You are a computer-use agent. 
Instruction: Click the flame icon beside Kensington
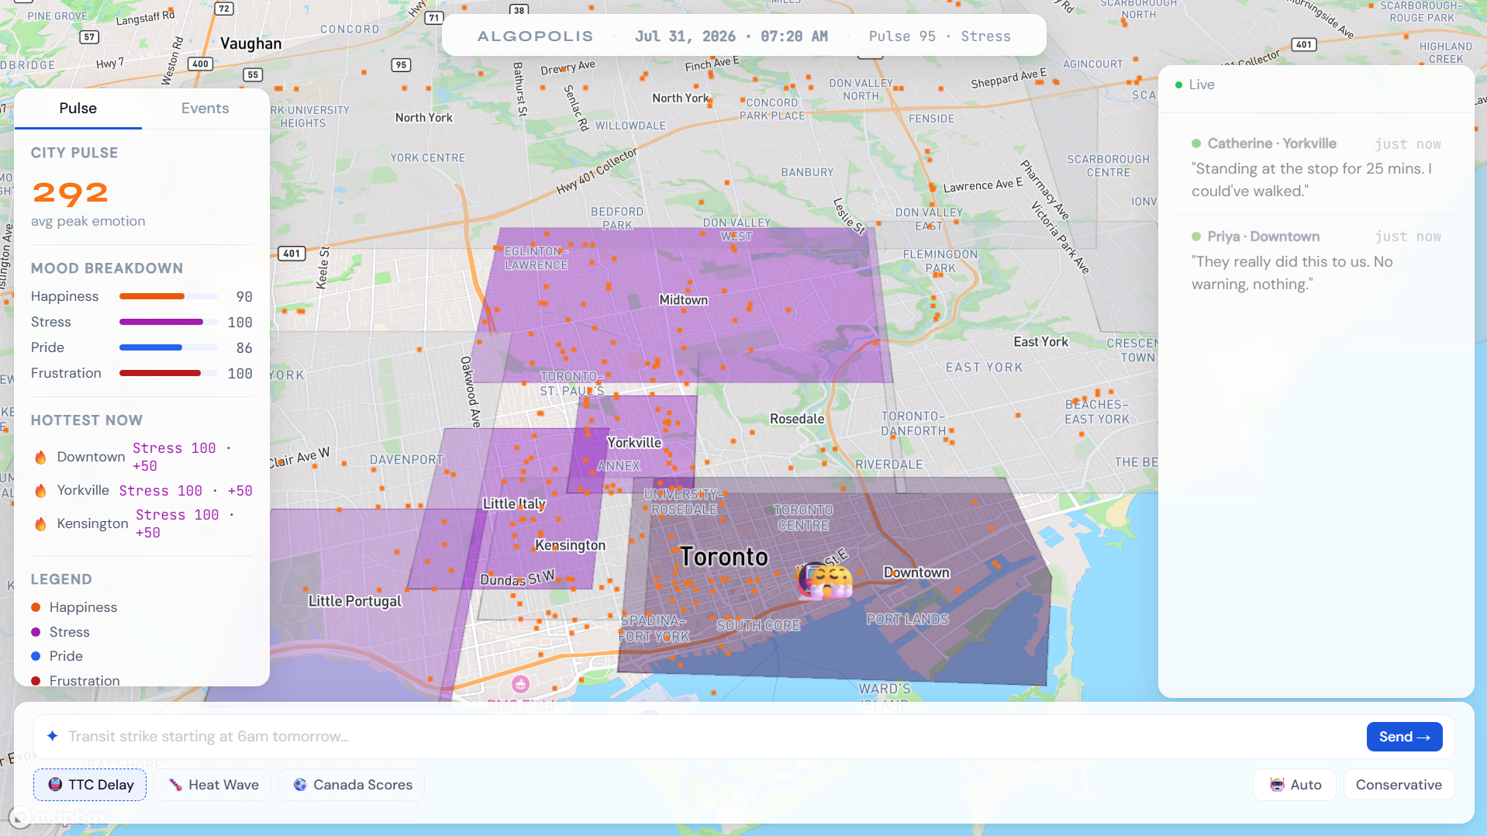pos(40,523)
